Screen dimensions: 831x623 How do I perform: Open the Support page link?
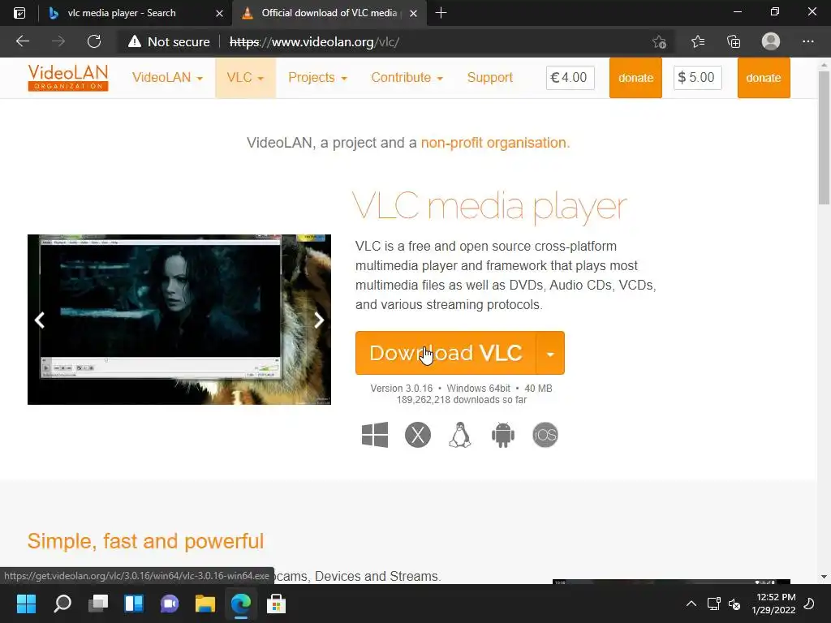[489, 77]
